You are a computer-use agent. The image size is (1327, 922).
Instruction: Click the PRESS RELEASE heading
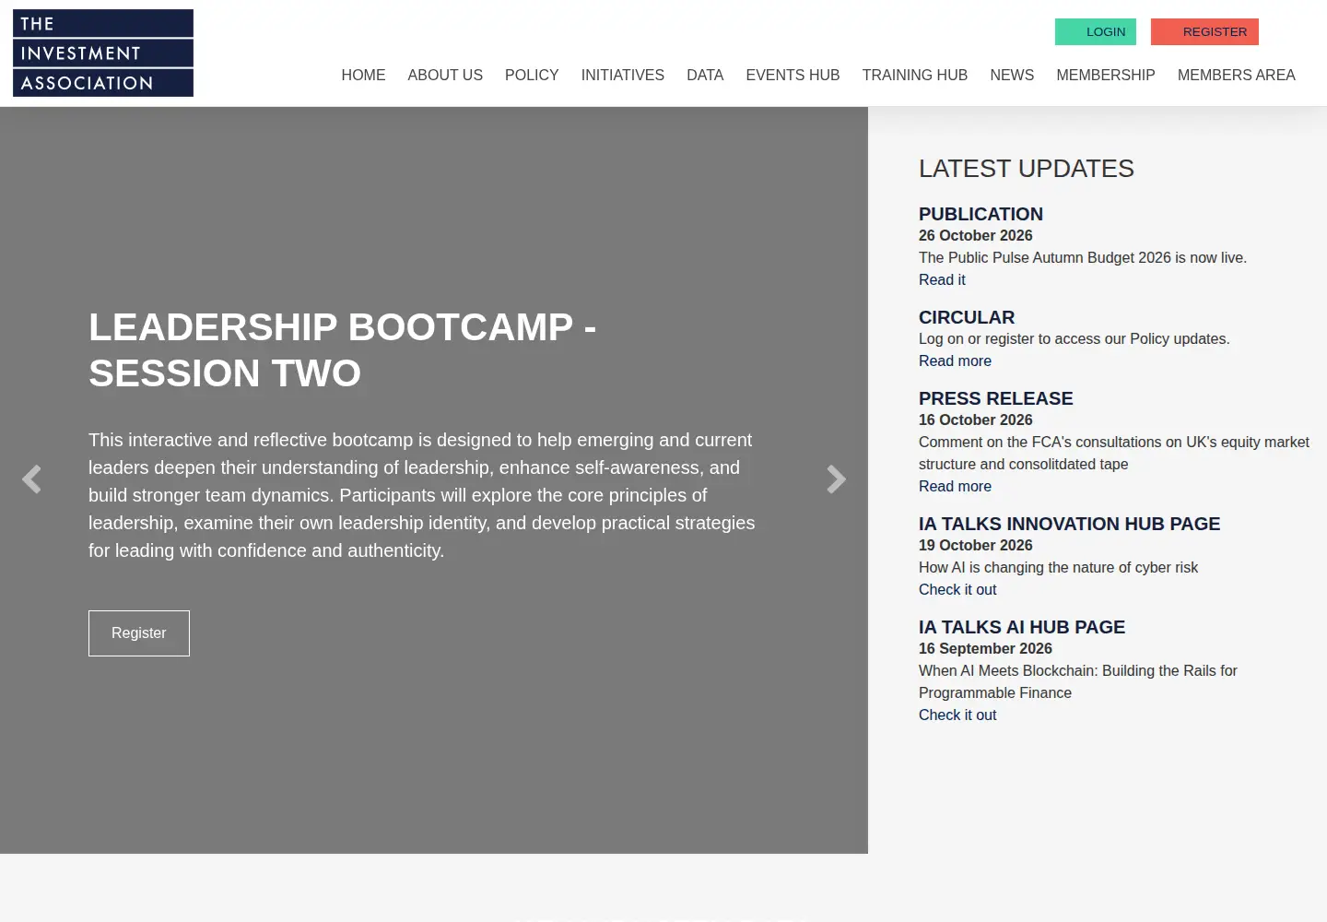coord(996,398)
